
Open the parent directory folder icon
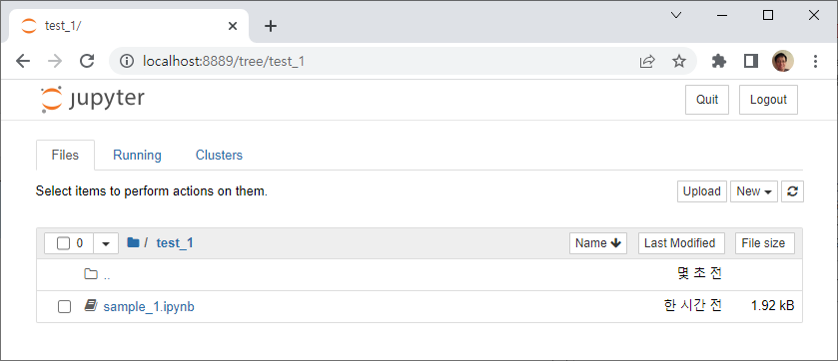click(91, 274)
